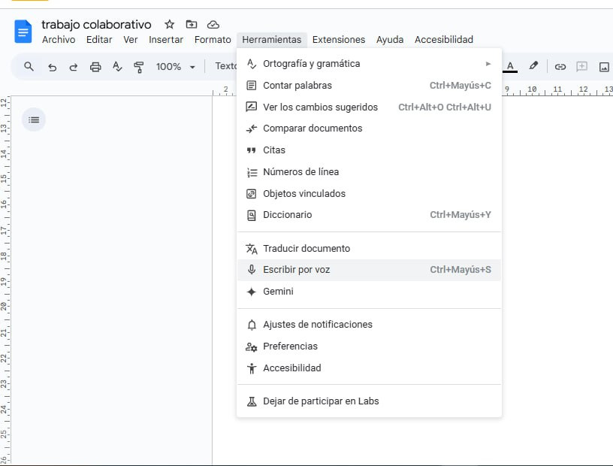Pick the highlight color marker icon
The image size is (613, 466).
533,65
